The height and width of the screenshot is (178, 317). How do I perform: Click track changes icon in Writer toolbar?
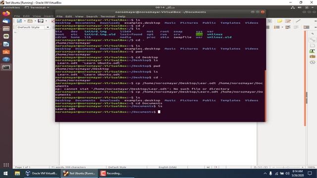tap(288, 21)
